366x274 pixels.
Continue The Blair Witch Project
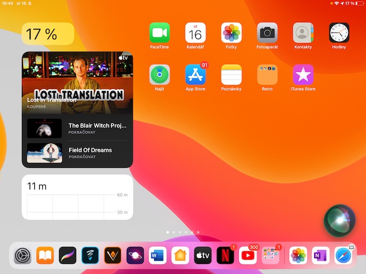click(77, 128)
